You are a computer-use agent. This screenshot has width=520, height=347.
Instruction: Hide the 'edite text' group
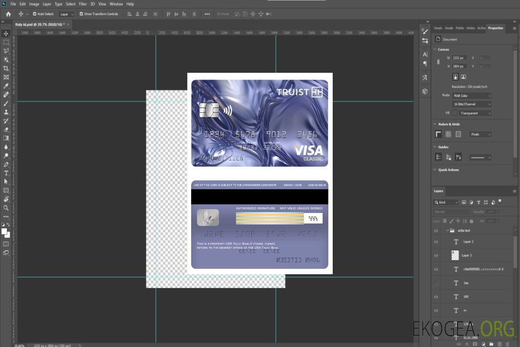tap(436, 231)
